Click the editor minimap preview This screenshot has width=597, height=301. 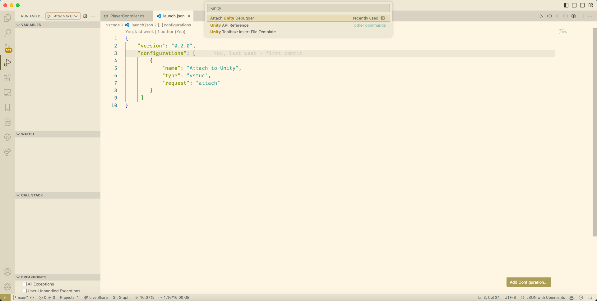[x=563, y=31]
